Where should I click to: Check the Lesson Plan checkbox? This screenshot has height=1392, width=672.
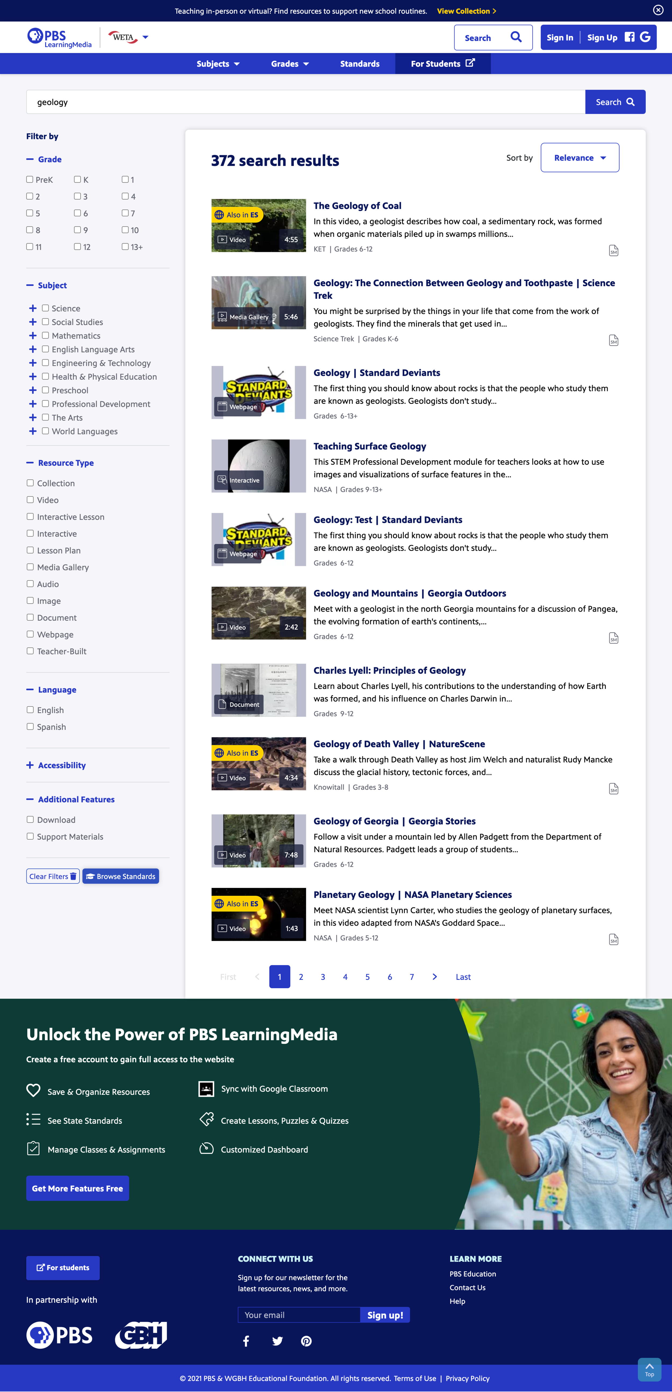30,550
